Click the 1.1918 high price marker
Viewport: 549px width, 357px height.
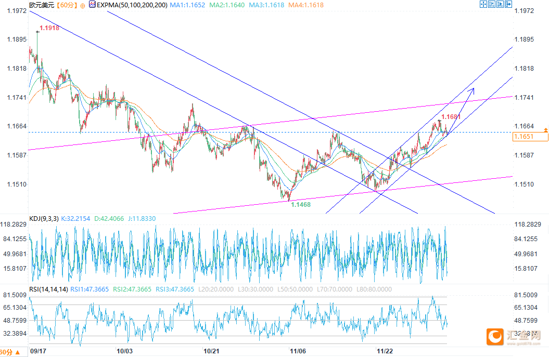pos(49,28)
